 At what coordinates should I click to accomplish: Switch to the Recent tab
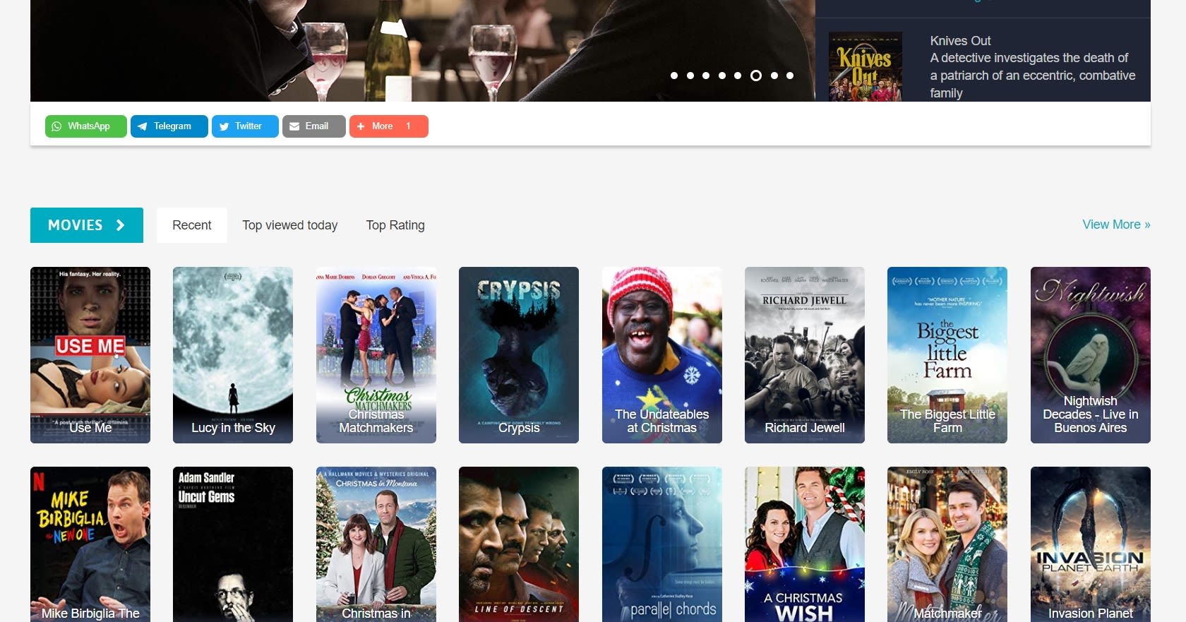click(192, 225)
